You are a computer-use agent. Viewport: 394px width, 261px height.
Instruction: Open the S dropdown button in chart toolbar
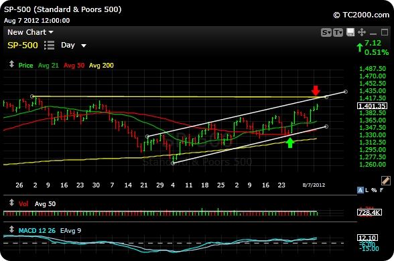pos(326,32)
